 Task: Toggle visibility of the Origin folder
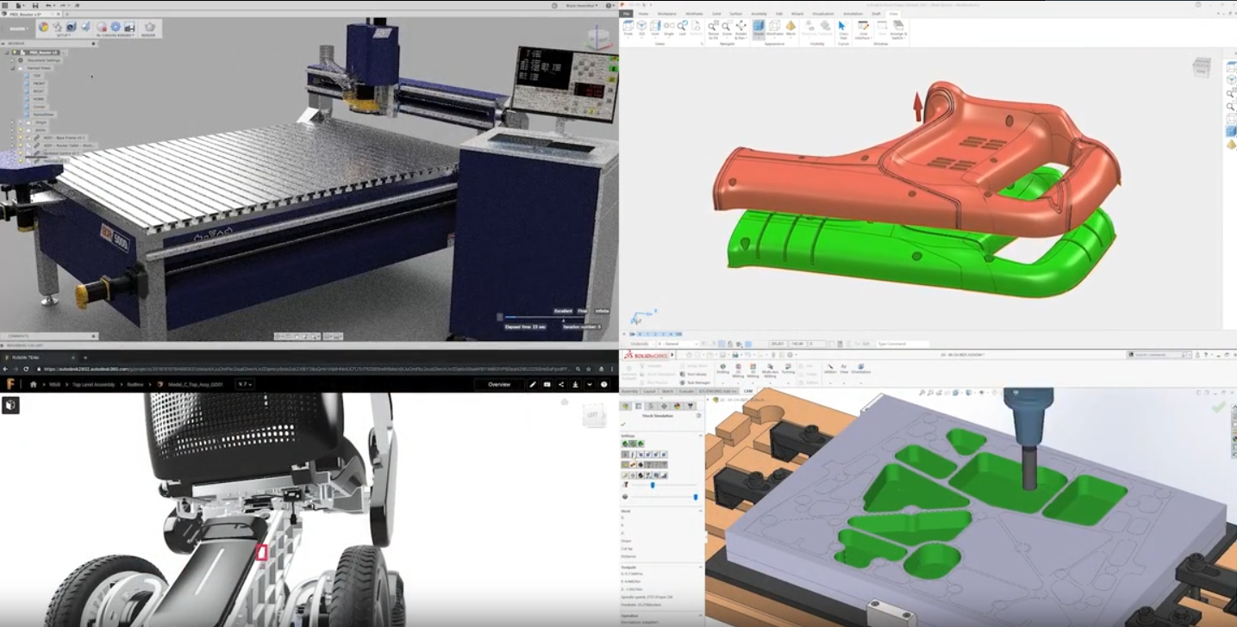(x=22, y=123)
